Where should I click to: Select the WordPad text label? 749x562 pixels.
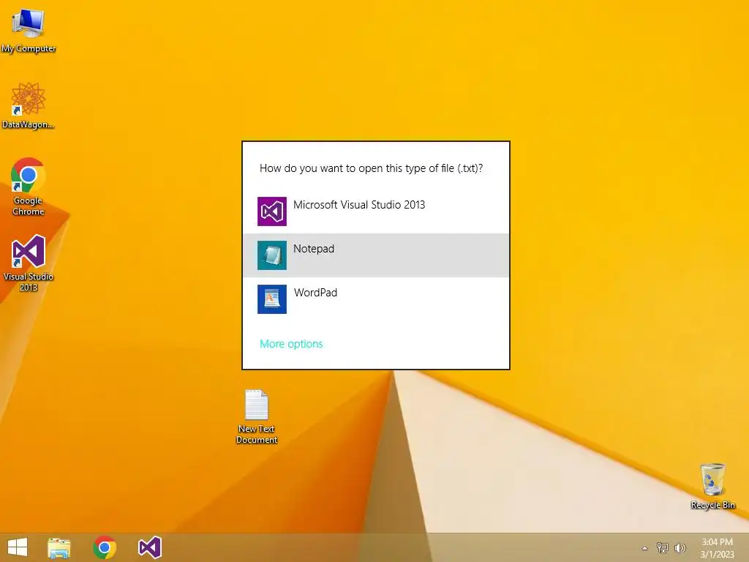316,293
